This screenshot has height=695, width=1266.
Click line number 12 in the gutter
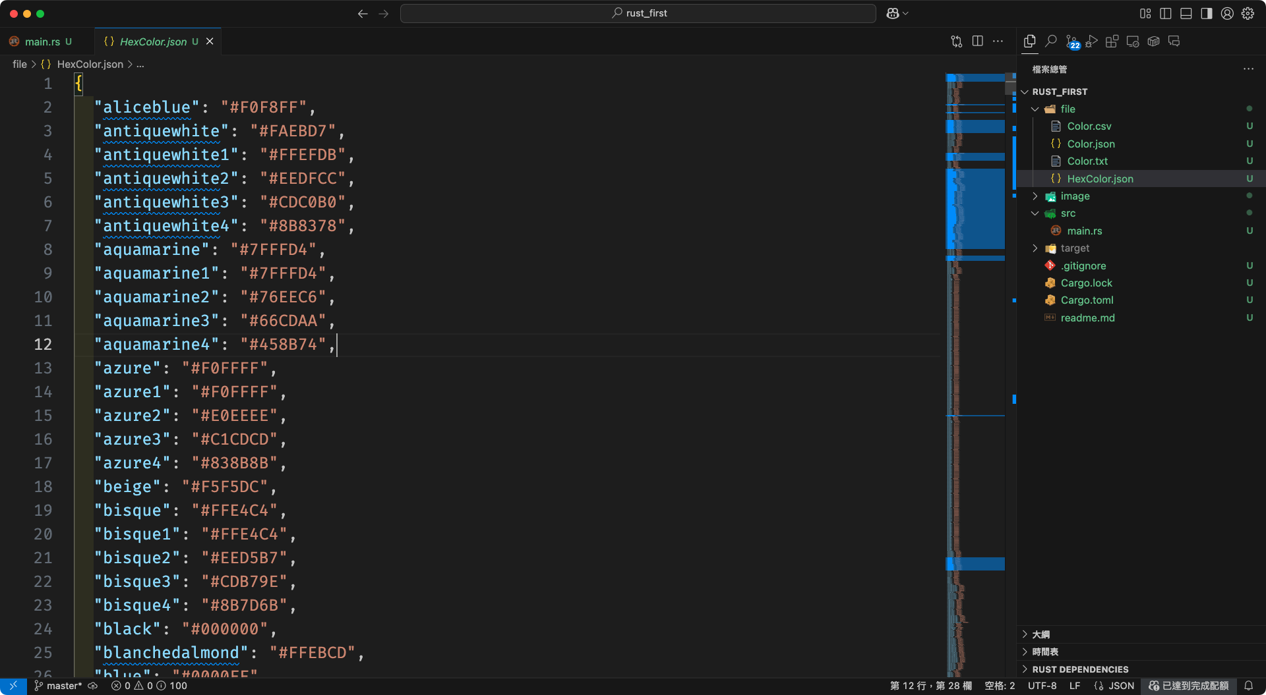tap(43, 345)
